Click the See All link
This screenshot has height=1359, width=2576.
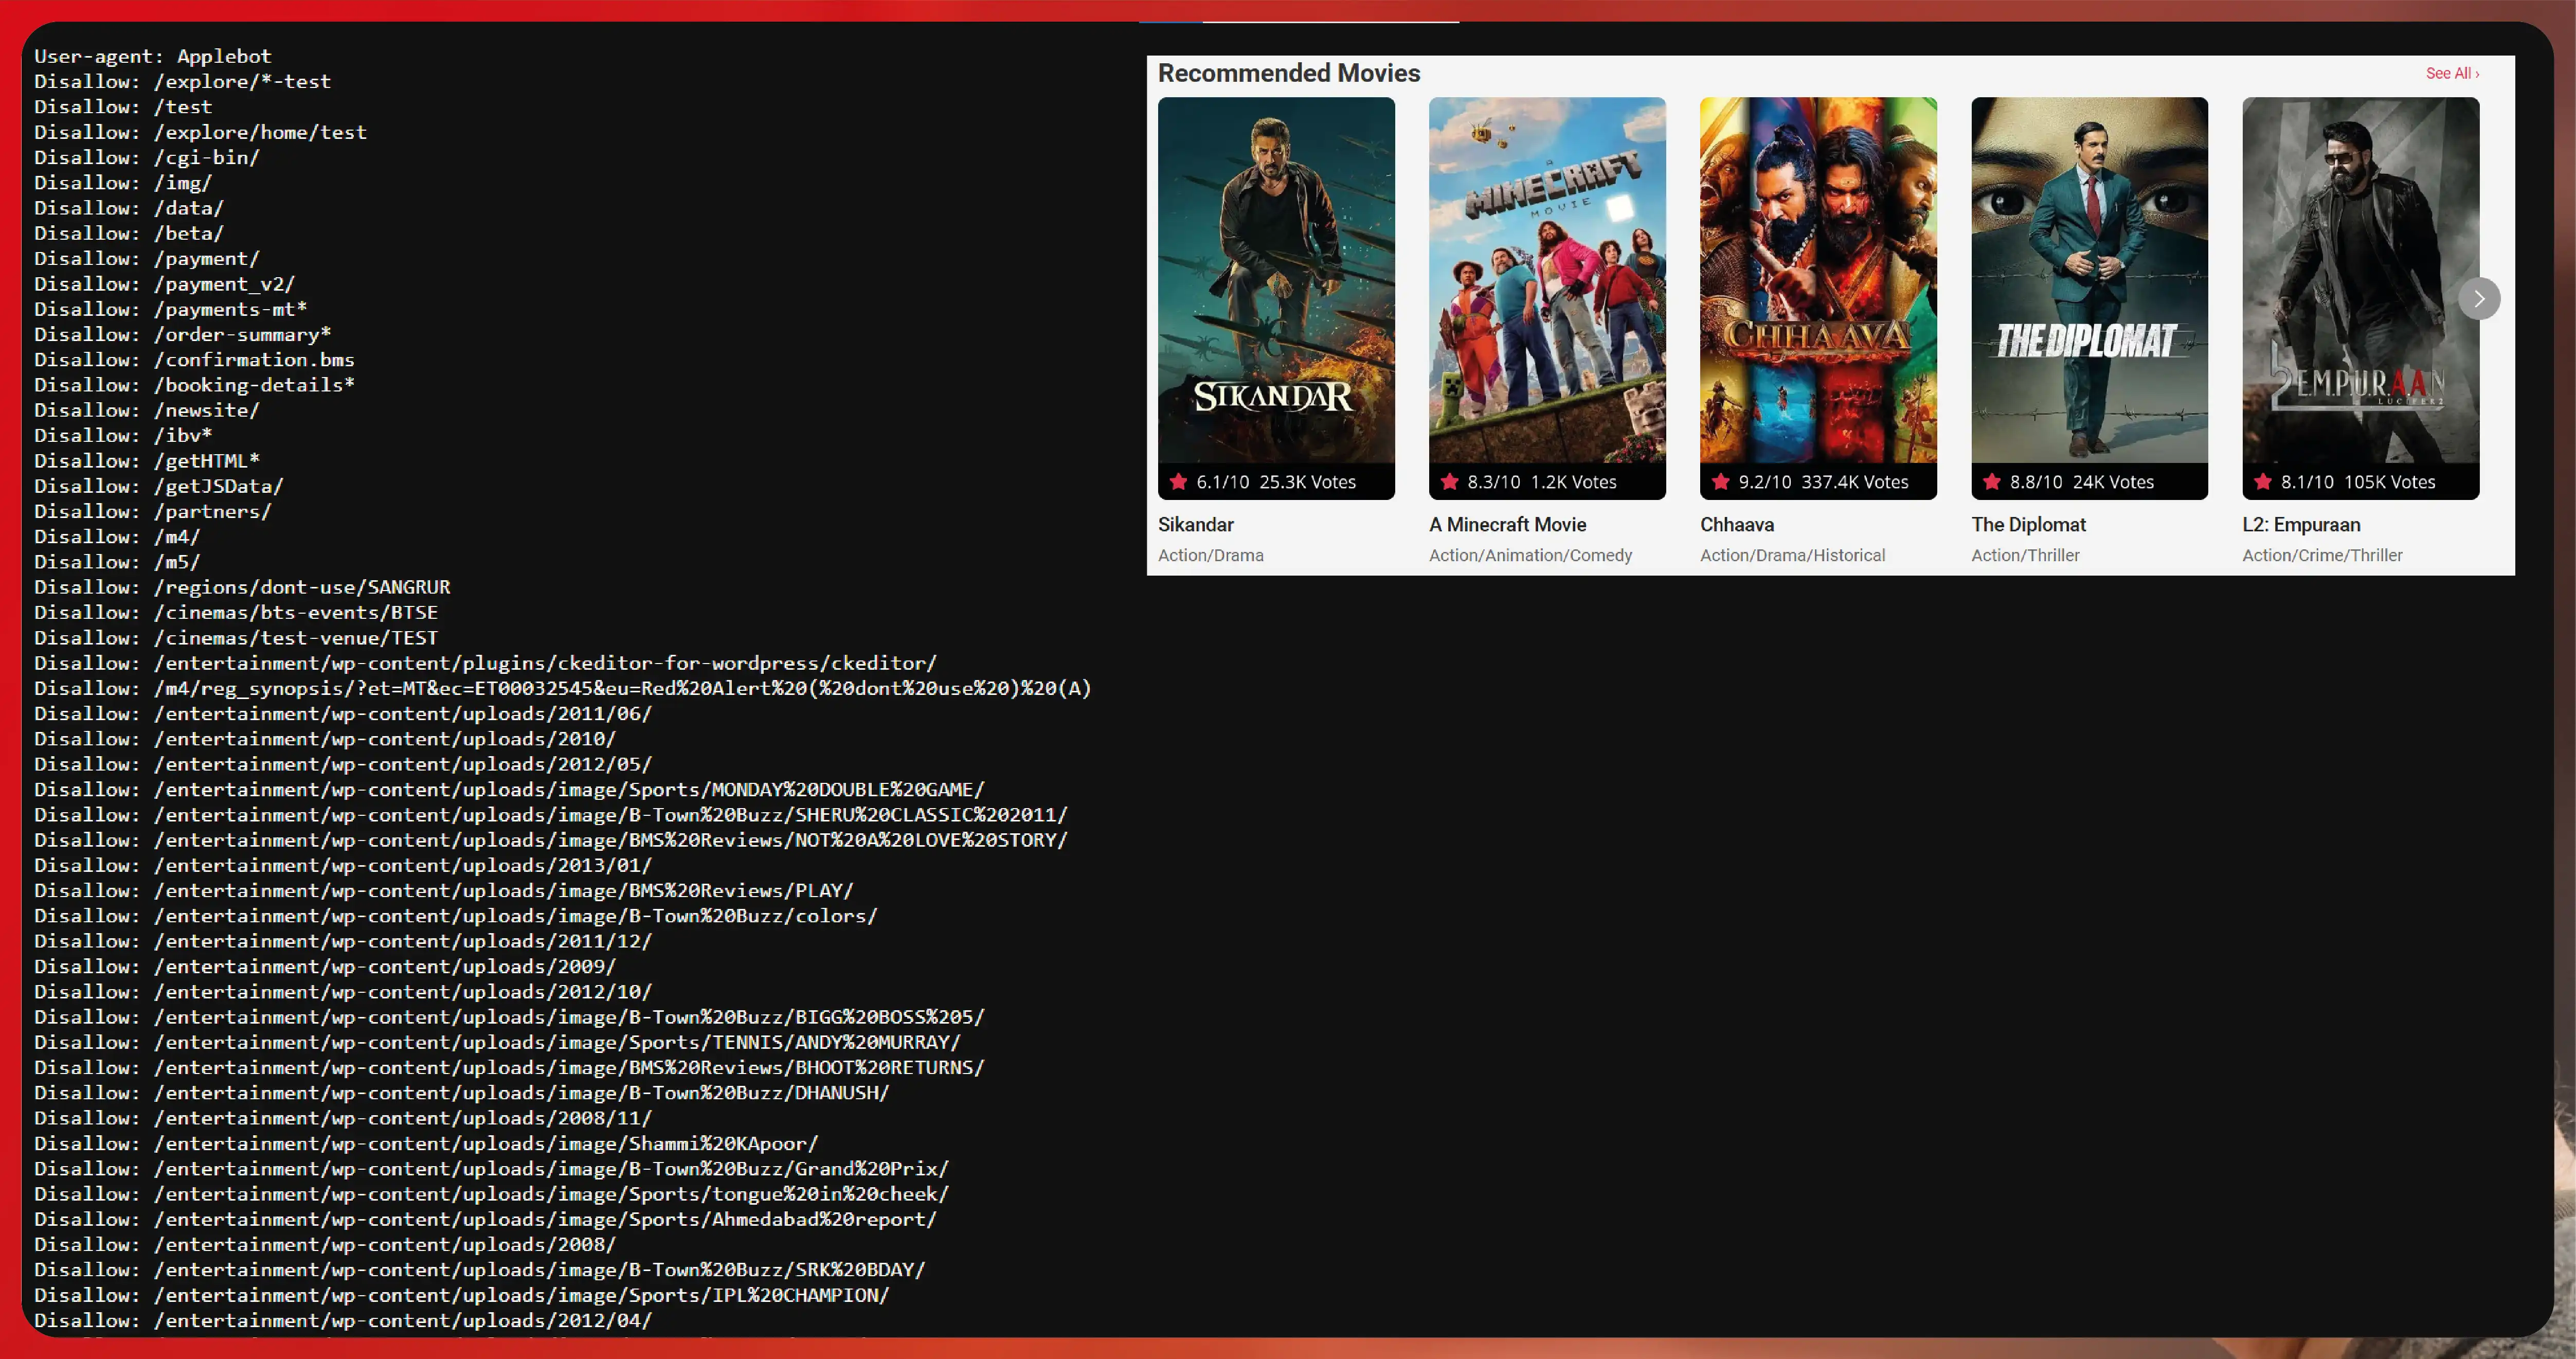point(2452,73)
